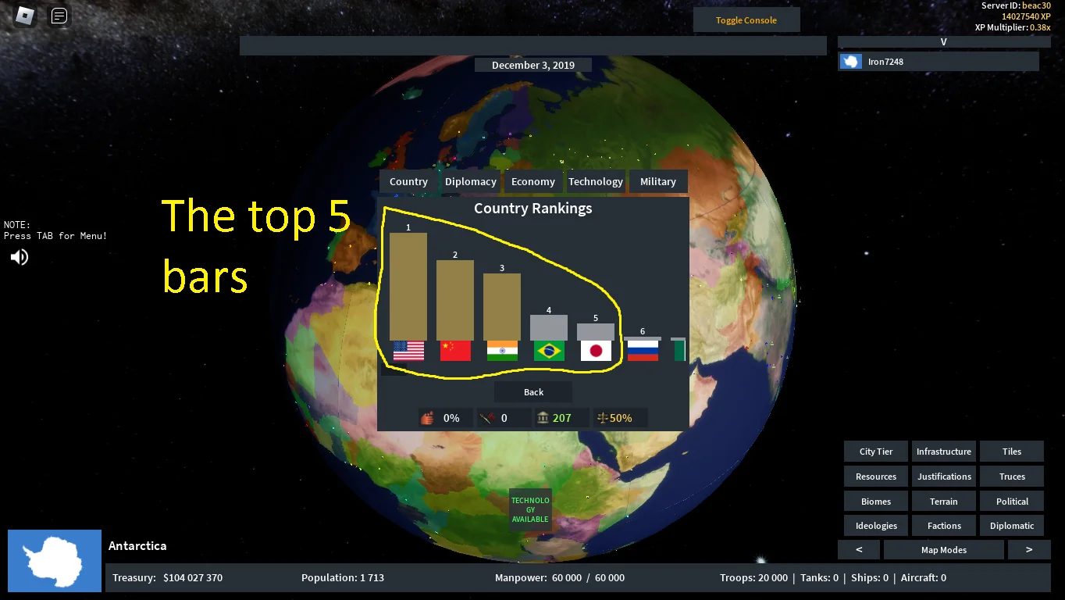Select the Russia flag in rankings
The width and height of the screenshot is (1065, 600).
643,351
